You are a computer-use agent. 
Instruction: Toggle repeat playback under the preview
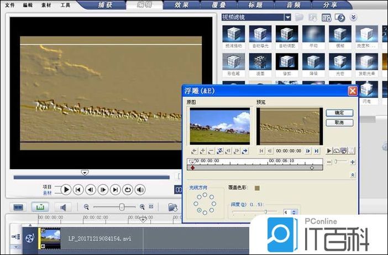(128, 190)
